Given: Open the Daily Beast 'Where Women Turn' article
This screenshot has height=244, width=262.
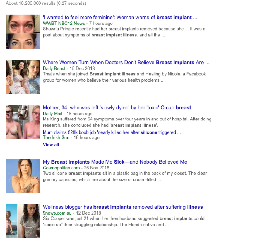Looking at the screenshot, I should [x=126, y=62].
